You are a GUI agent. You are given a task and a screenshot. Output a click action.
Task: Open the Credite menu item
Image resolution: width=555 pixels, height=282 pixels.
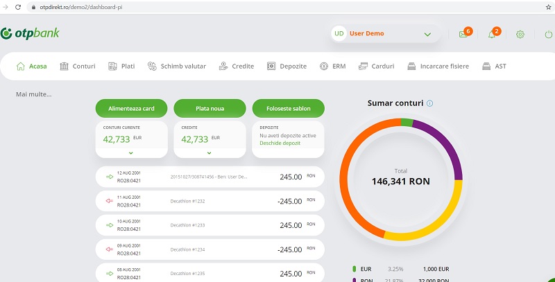[237, 66]
